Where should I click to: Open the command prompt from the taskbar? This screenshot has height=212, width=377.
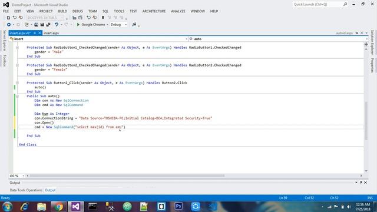pos(92,207)
